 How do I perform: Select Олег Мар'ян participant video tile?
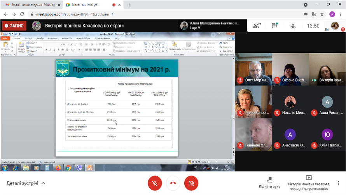253,69
